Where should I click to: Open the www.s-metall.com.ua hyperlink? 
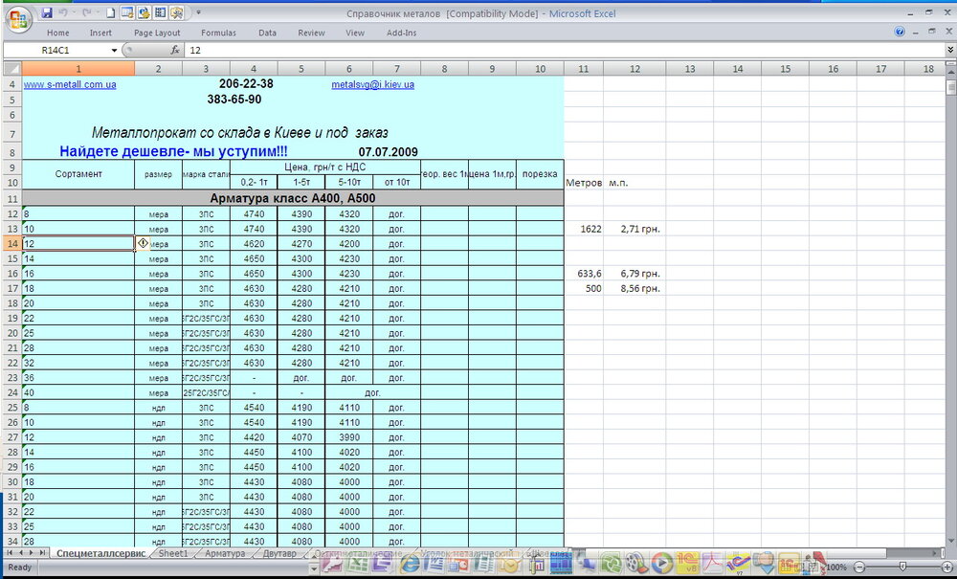click(x=70, y=84)
